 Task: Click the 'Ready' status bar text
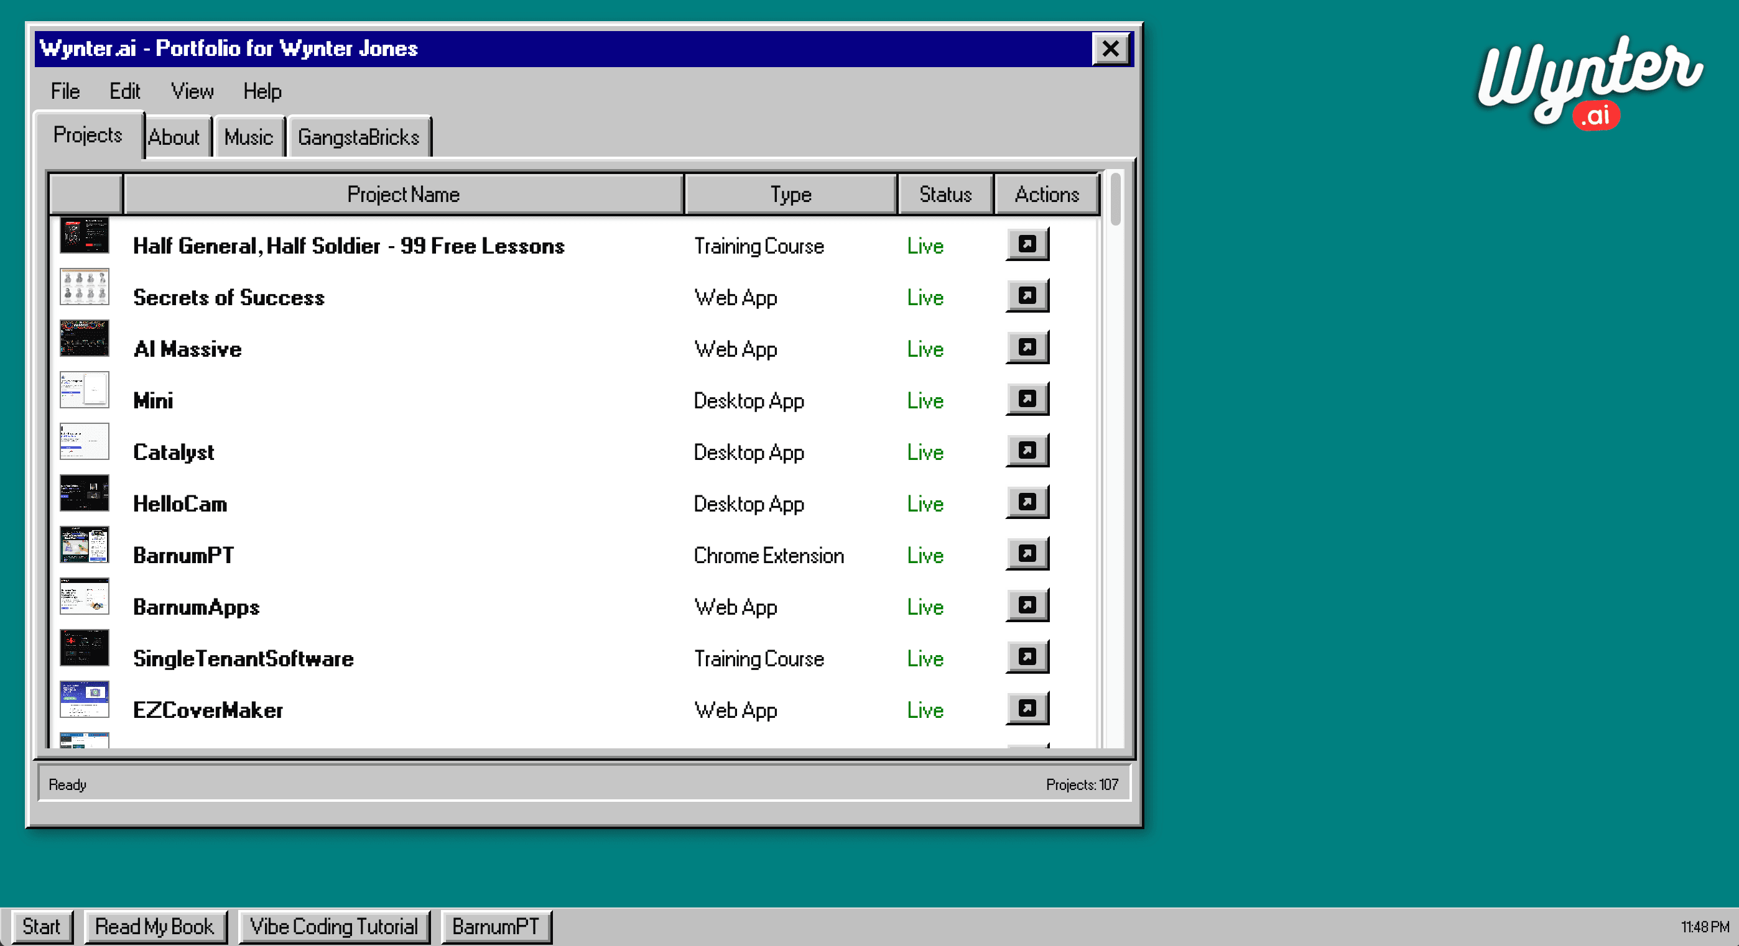(x=68, y=785)
